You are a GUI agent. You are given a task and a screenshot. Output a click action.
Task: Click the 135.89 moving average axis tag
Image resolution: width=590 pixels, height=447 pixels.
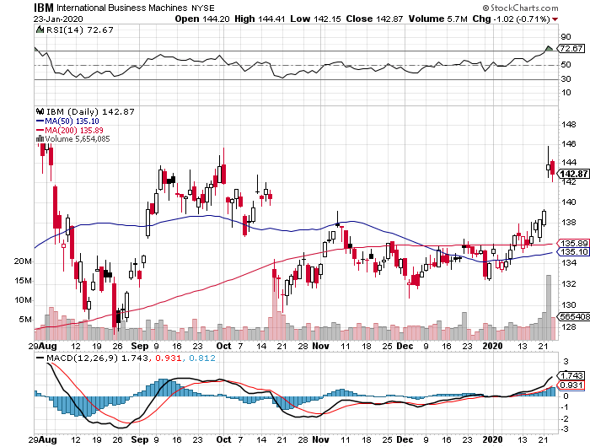coord(574,243)
